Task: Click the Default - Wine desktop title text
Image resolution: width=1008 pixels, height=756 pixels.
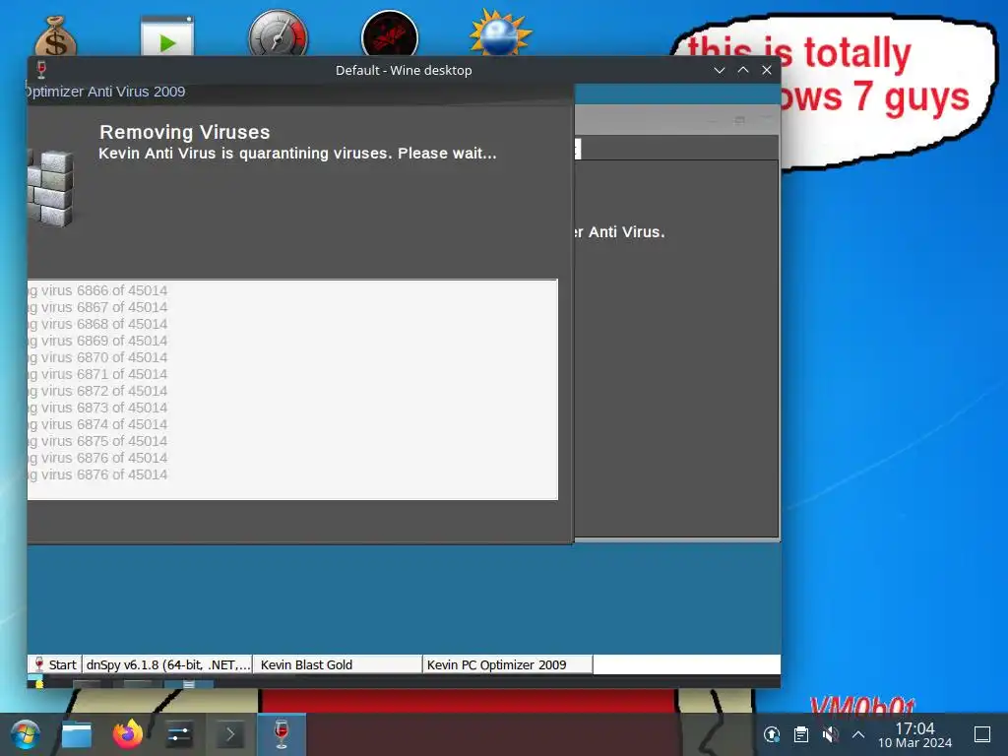Action: (404, 70)
